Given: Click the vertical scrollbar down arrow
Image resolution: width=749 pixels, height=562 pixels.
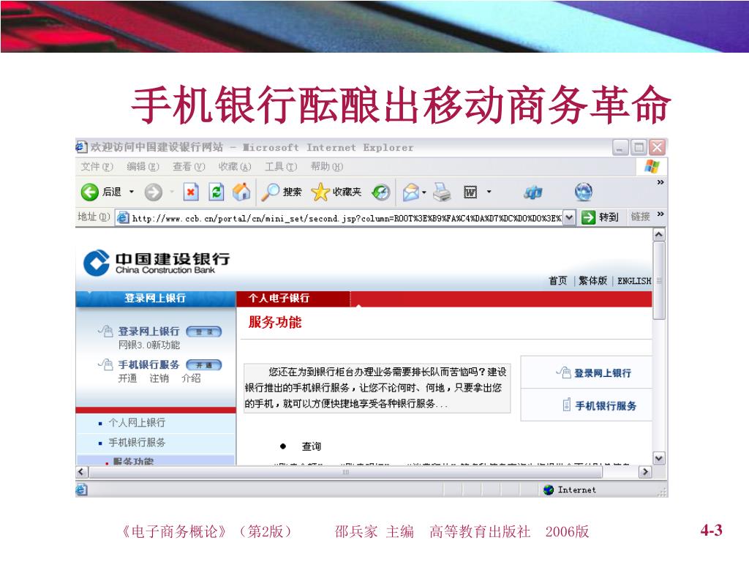Looking at the screenshot, I should 659,459.
